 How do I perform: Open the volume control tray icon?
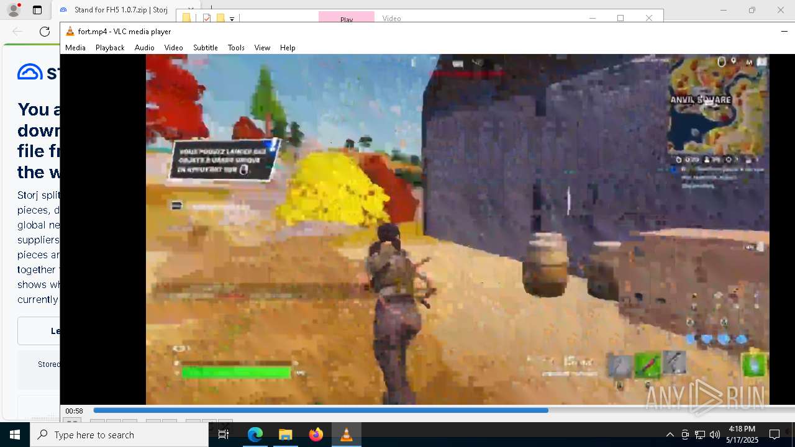[x=715, y=435]
